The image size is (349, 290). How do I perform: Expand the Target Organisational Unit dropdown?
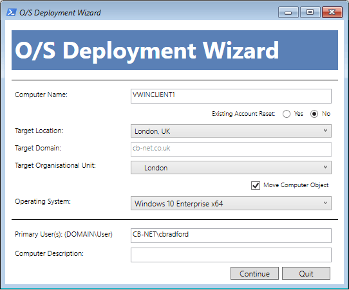[x=231, y=168]
